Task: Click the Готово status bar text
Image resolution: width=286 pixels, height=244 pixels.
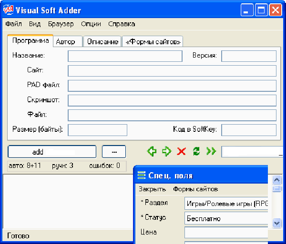Action: pyautogui.click(x=18, y=236)
